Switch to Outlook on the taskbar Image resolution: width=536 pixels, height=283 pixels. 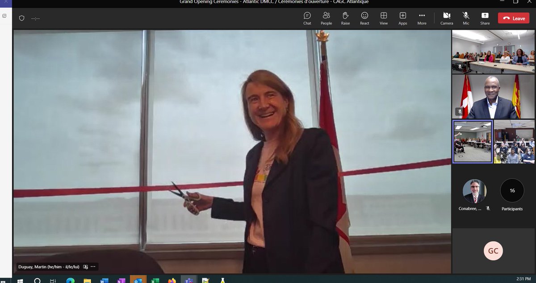(x=138, y=280)
